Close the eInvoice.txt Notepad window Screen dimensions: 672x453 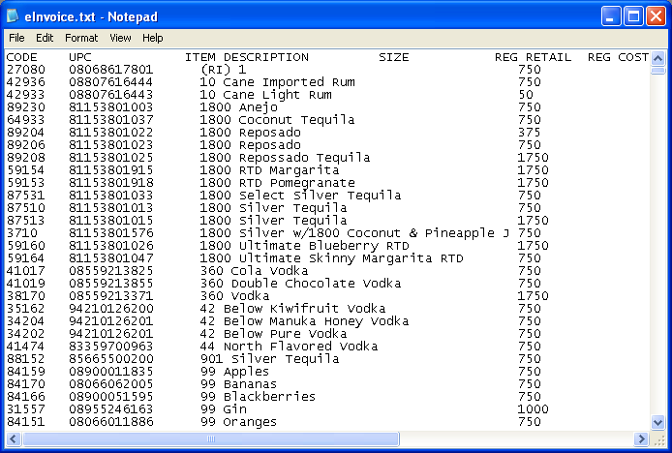(657, 16)
